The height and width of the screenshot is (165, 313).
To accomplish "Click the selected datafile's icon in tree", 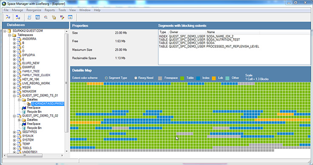I will pyautogui.click(x=29, y=104).
